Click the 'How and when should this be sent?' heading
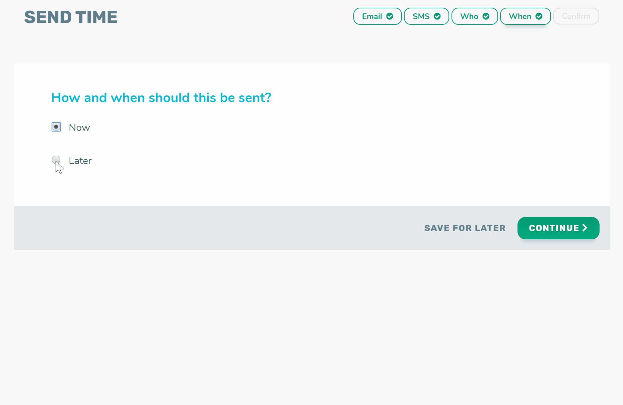The image size is (623, 405). (x=161, y=98)
